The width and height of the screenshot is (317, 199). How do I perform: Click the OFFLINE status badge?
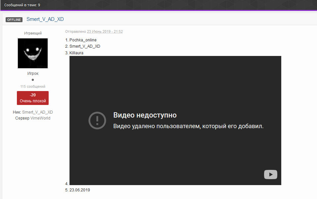coord(14,20)
